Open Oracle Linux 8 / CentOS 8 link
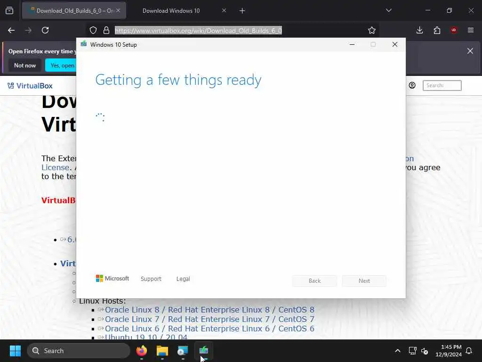482x362 pixels. coord(209,310)
